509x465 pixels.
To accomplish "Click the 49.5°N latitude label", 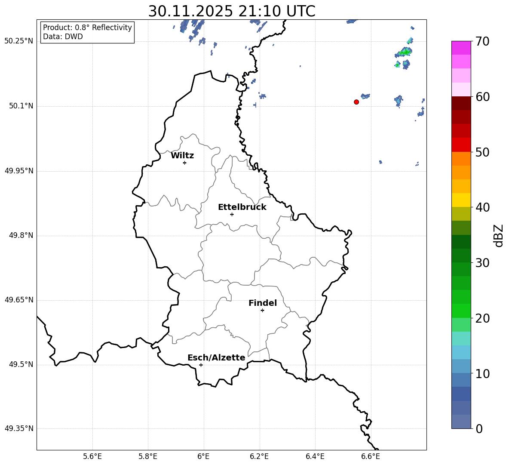I will 21,364.
